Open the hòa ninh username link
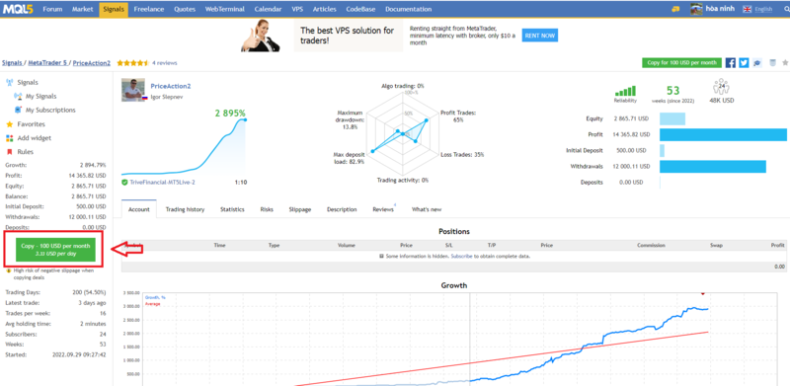 [721, 9]
